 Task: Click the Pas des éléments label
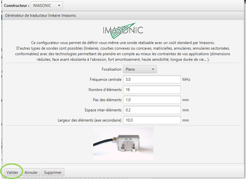click(107, 100)
